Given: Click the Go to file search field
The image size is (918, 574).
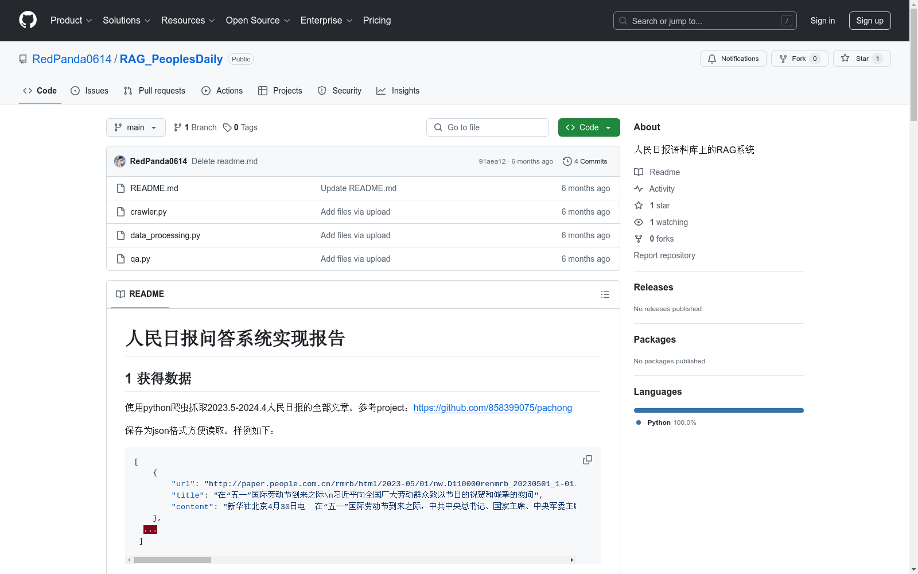Looking at the screenshot, I should point(488,127).
